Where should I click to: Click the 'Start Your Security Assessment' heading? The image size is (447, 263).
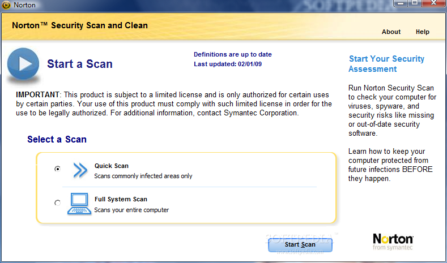[386, 64]
